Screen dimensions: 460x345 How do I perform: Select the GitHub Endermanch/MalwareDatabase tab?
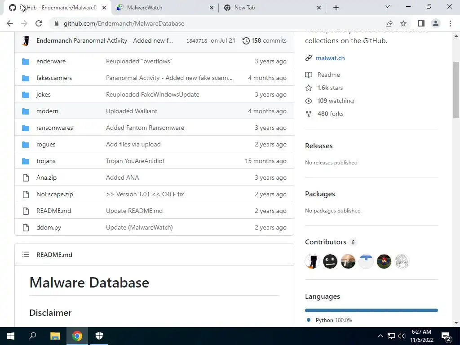coord(57,8)
